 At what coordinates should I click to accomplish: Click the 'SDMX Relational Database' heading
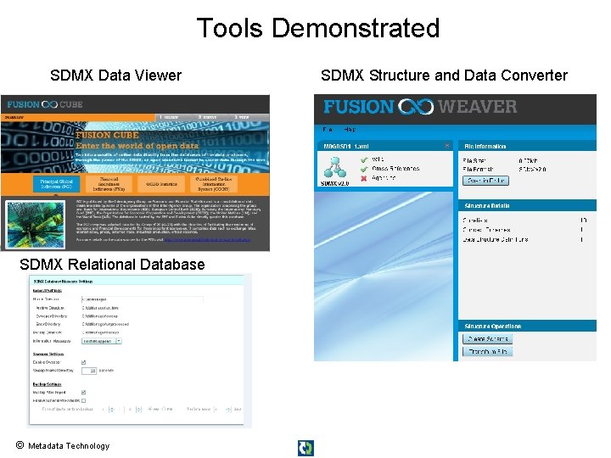(x=112, y=265)
